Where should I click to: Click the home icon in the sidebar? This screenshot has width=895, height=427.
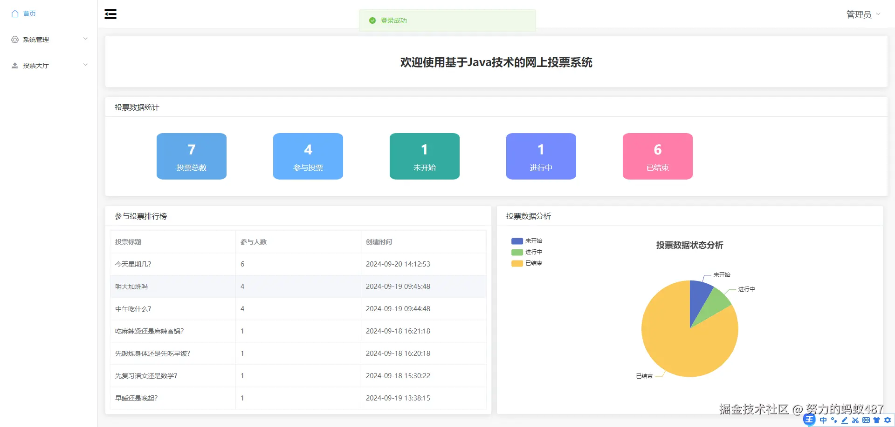click(15, 13)
